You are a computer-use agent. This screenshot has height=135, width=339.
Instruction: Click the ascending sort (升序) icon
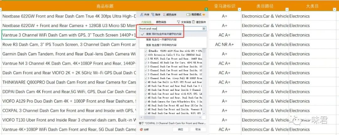(x=142, y=15)
